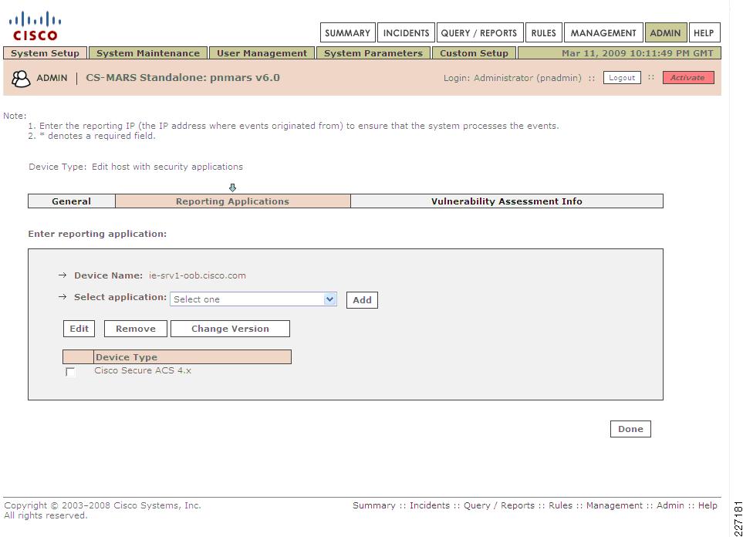Tick the Cisco Secure ACS 4.x checkbox
Image resolution: width=743 pixels, height=537 pixels.
tap(70, 372)
